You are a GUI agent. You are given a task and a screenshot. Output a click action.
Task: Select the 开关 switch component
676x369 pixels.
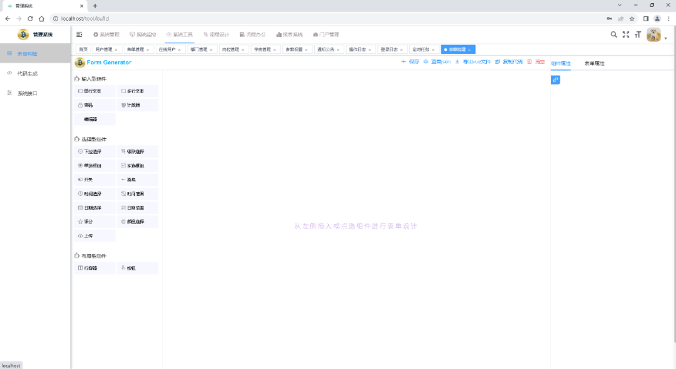pos(95,179)
